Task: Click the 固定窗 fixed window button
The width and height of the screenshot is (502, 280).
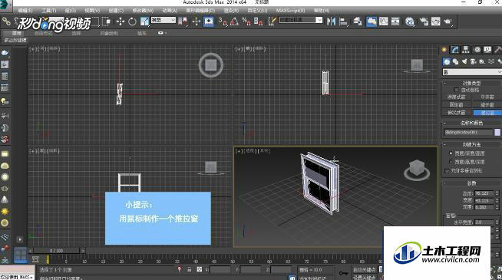Action: (456, 104)
